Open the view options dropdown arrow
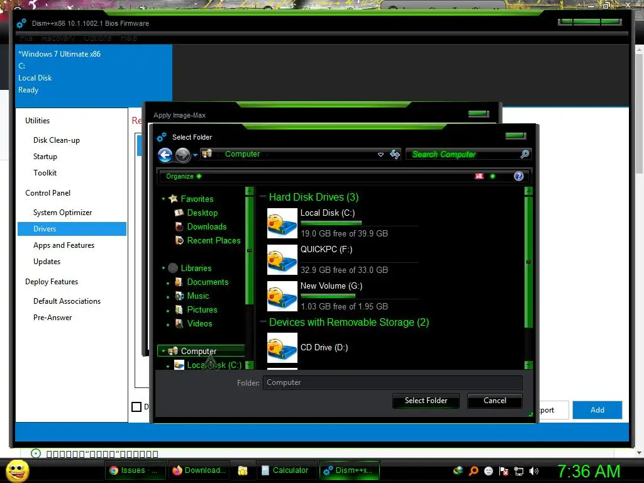This screenshot has width=644, height=483. (x=492, y=176)
